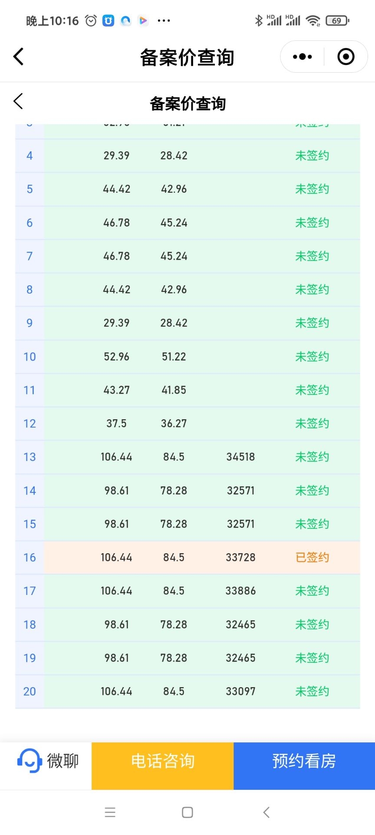
Task: Tap the 34518 price in row 13
Action: (240, 457)
